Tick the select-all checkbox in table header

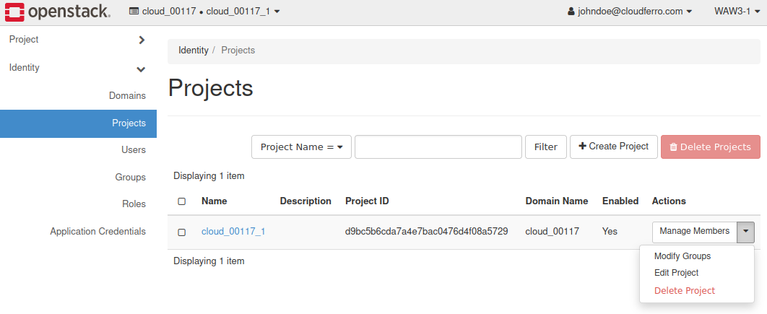[x=182, y=201]
